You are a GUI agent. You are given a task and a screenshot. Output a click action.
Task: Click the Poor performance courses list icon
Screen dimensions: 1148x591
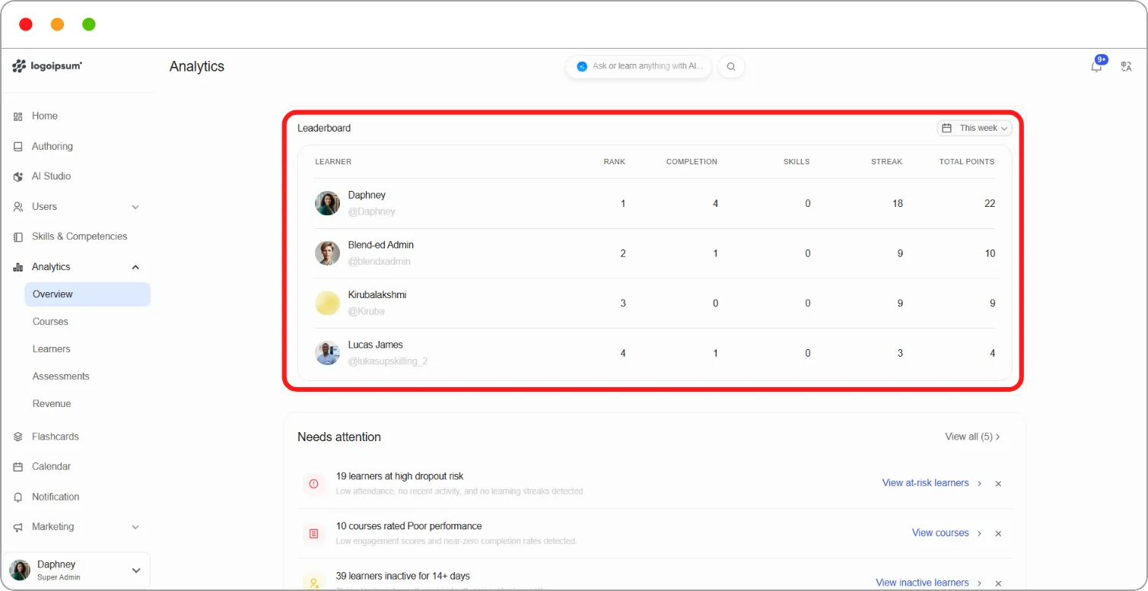313,534
